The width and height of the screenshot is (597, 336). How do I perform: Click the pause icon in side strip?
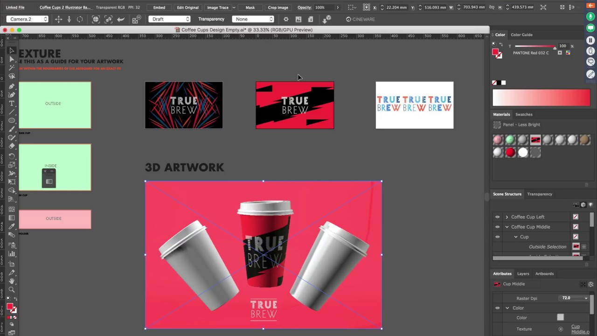click(590, 40)
